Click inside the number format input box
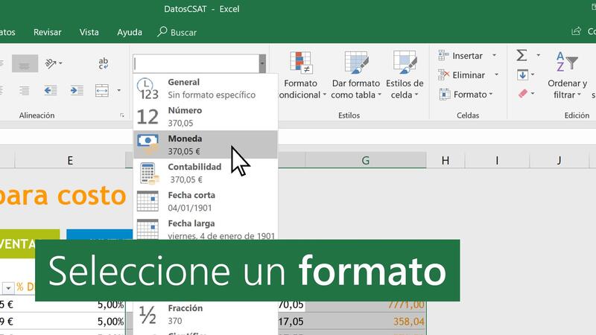 [x=195, y=64]
